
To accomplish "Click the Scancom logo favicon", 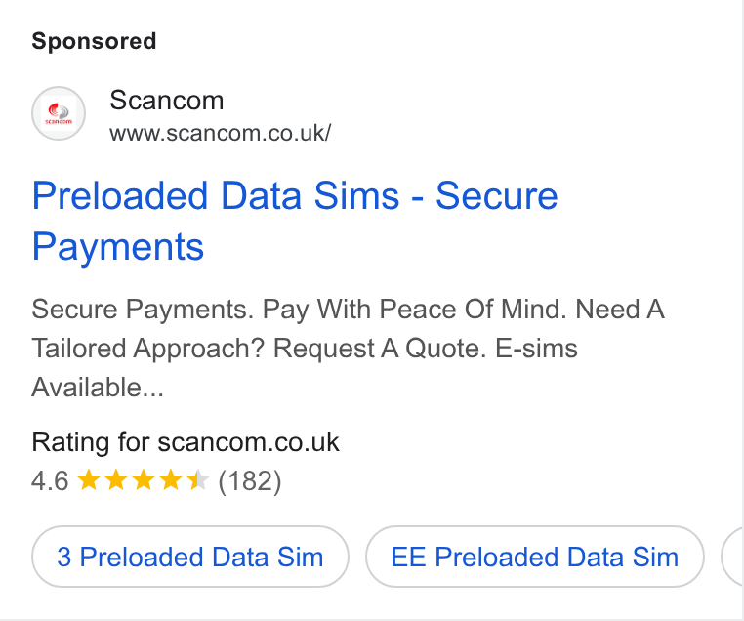I will point(59,113).
